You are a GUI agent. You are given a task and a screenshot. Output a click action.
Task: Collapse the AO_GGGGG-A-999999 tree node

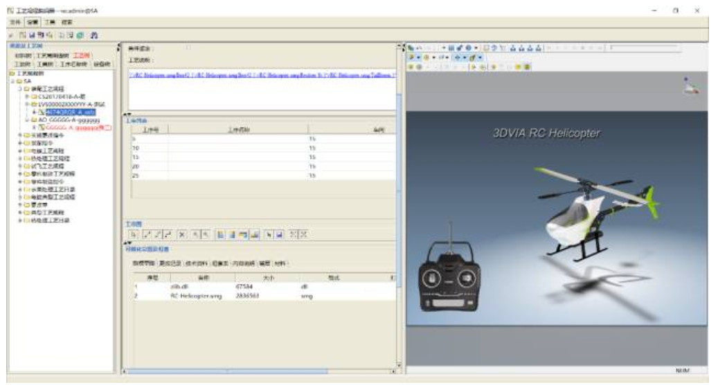tap(27, 120)
